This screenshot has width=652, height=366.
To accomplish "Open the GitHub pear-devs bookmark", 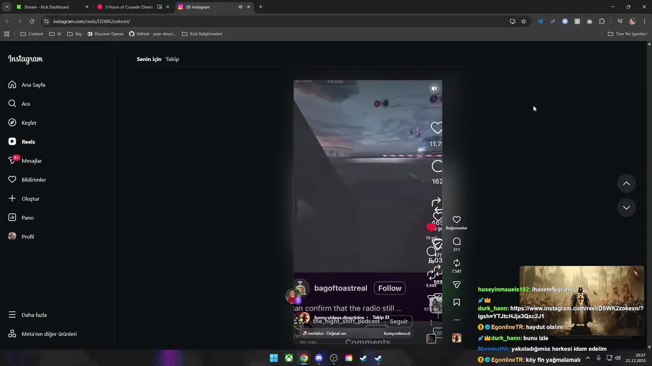I will [x=152, y=34].
